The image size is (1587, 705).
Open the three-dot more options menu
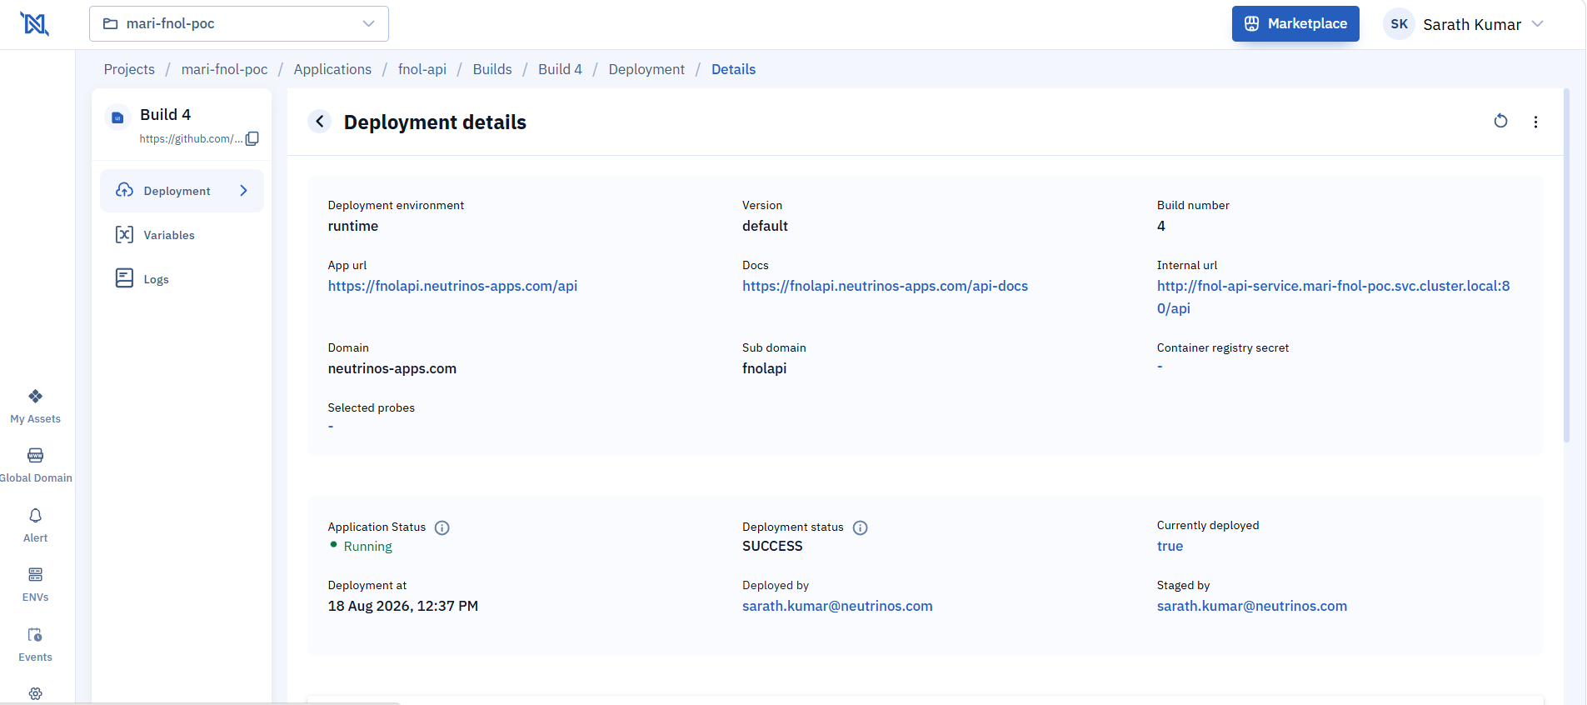click(x=1535, y=122)
